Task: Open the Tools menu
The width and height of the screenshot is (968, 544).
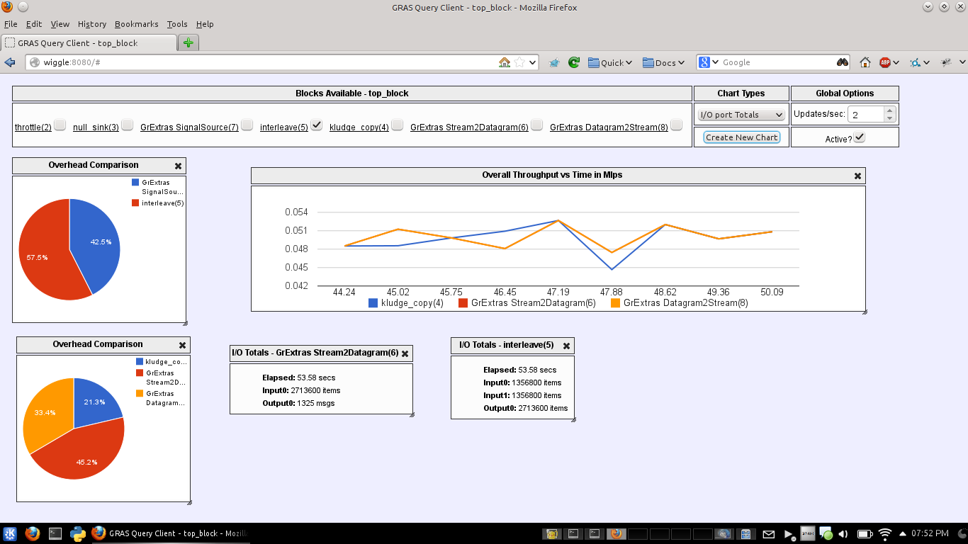Action: (177, 24)
